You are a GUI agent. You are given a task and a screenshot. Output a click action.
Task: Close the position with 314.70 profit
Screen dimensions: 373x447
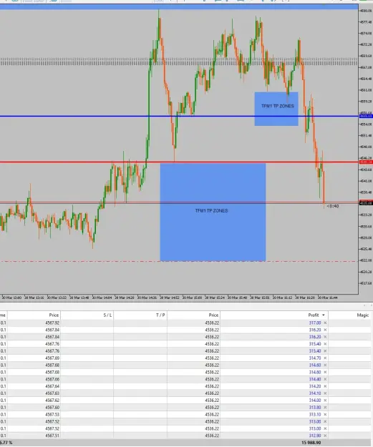click(325, 358)
